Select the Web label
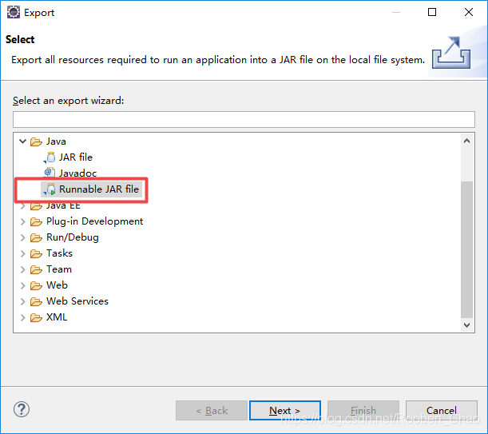 pos(57,285)
